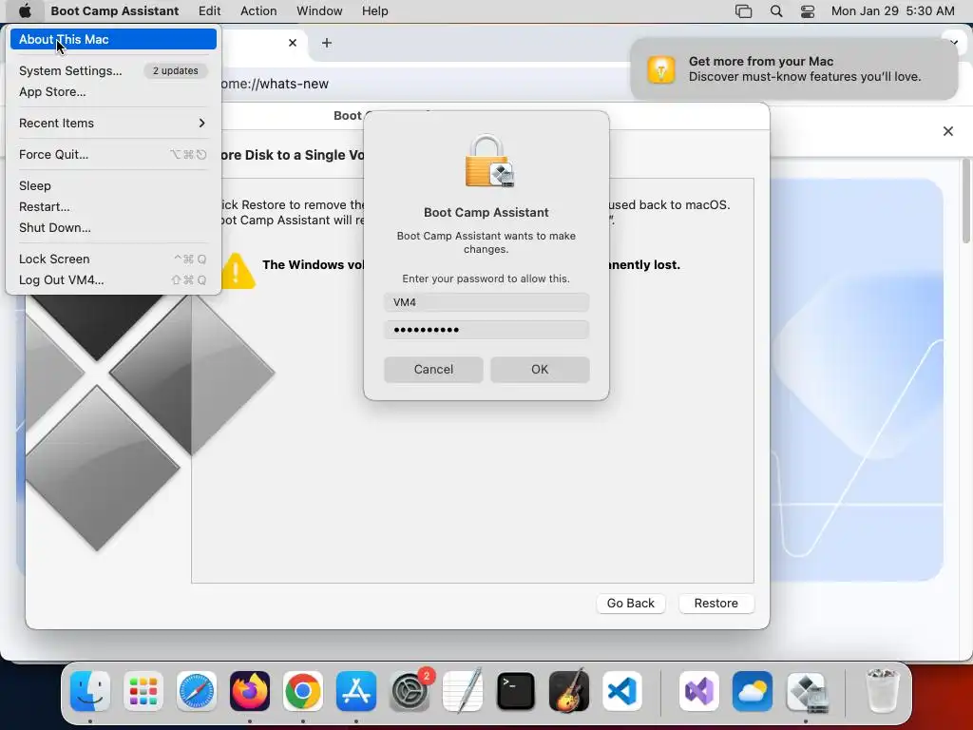Click Stage Manager windows icon in menu bar

click(x=743, y=10)
